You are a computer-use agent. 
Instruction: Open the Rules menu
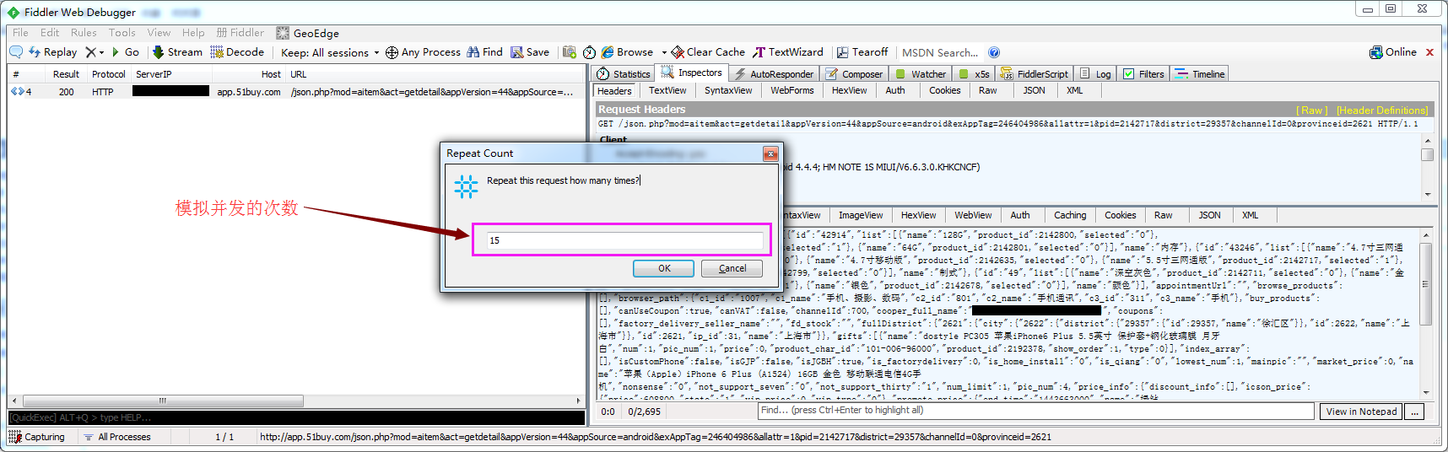pos(84,33)
